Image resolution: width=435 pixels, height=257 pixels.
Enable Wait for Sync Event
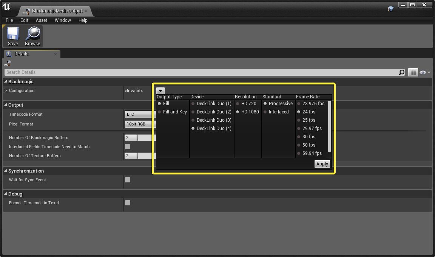[128, 180]
